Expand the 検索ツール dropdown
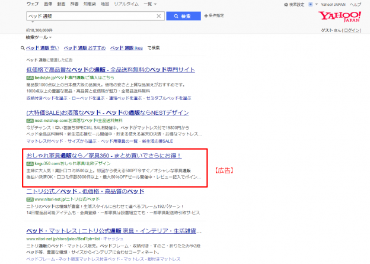Viewport: 370px width, 264px height. click(x=39, y=37)
